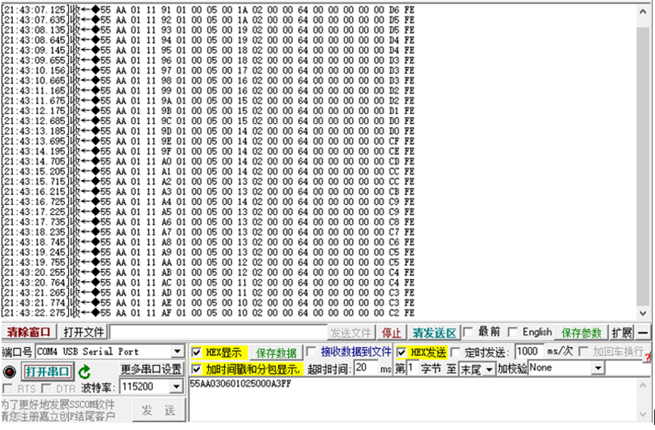
Task: Click log line timestamped 21:43:07.125
Action: click(x=208, y=9)
